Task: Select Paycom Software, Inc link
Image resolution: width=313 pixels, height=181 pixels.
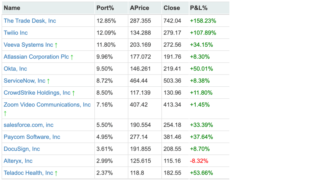Action: pos(32,137)
